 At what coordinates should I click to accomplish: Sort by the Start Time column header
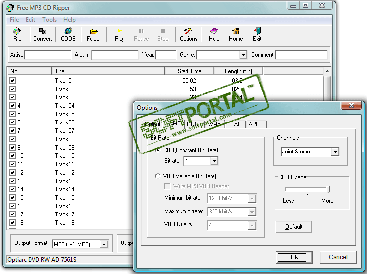click(x=189, y=71)
